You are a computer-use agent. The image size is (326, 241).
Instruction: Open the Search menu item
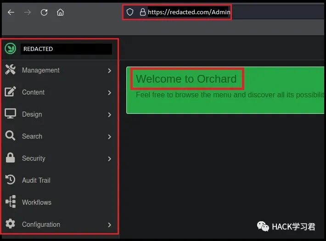(x=60, y=136)
